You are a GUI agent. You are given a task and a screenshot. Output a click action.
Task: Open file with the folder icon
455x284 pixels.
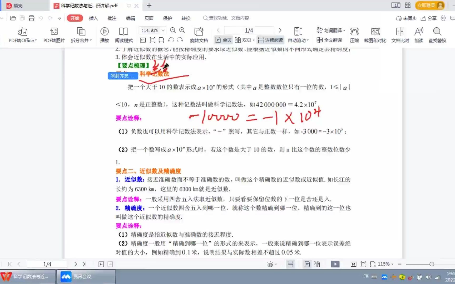pos(13,18)
